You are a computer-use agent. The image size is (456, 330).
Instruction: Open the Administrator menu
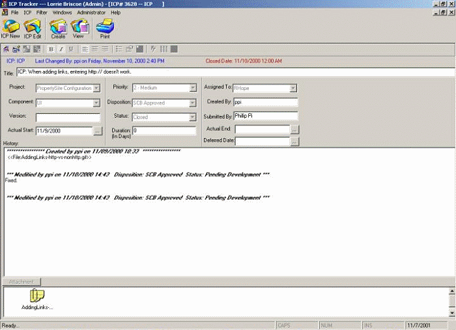coord(91,12)
